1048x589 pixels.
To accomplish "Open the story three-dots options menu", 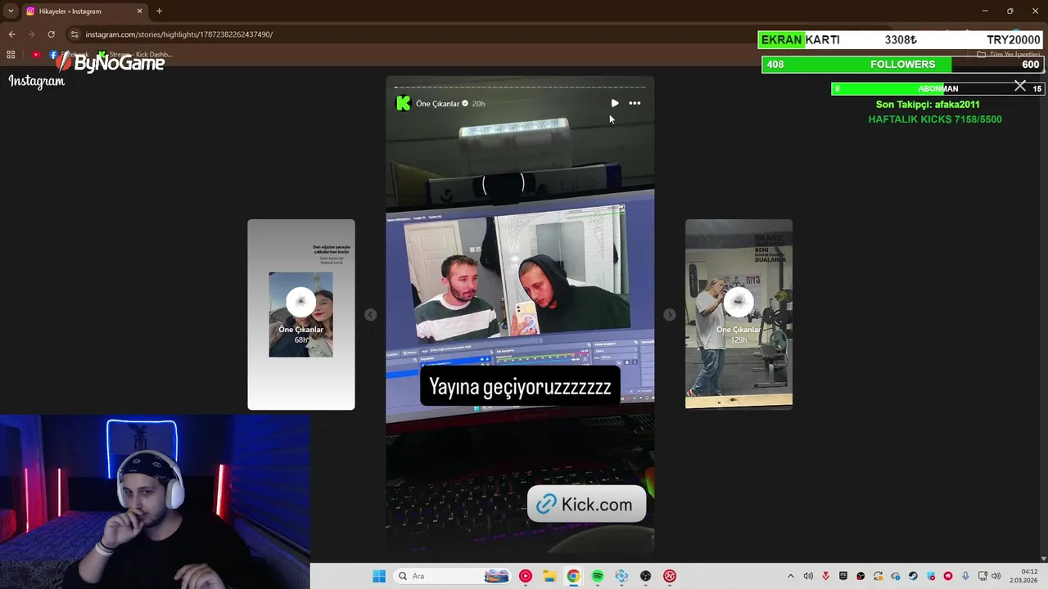I will (x=635, y=103).
